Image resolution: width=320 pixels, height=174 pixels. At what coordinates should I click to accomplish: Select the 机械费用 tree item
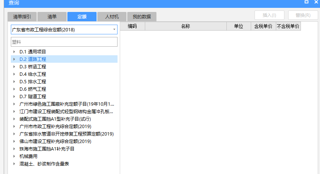28,156
